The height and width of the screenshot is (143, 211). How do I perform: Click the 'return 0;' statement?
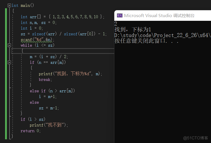(30, 131)
